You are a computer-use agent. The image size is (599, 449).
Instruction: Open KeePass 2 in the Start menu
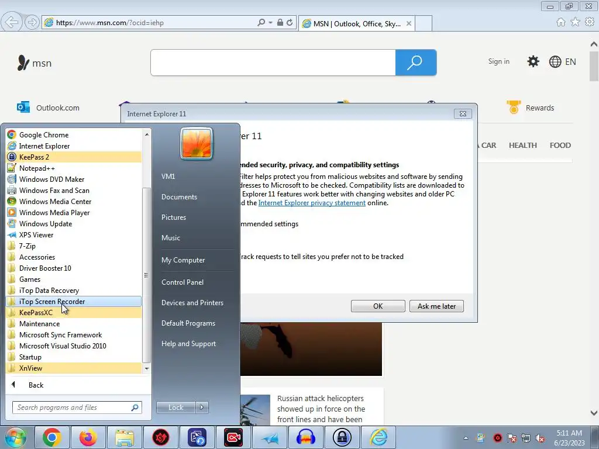click(x=74, y=157)
